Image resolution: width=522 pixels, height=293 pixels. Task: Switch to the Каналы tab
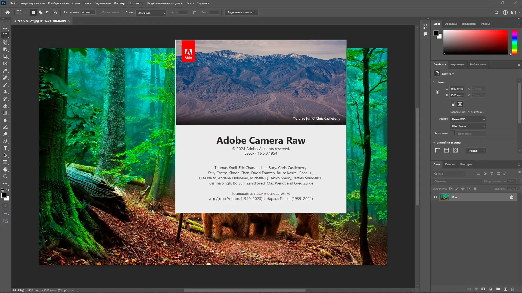[450, 164]
